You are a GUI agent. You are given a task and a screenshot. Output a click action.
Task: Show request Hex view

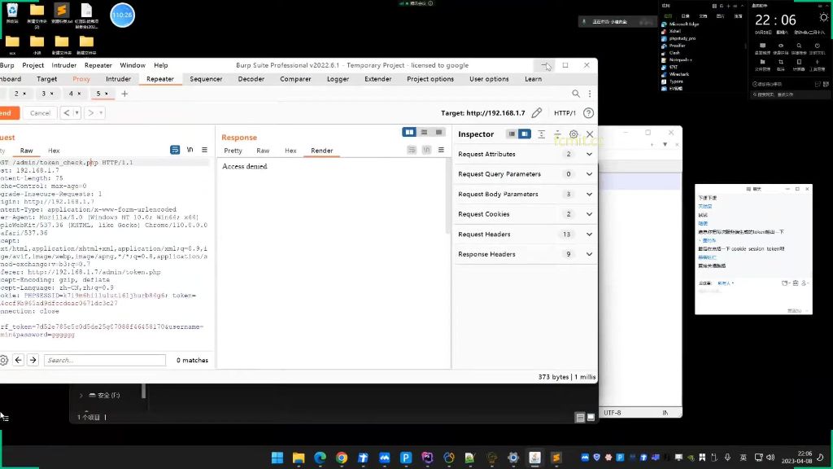[x=54, y=151]
